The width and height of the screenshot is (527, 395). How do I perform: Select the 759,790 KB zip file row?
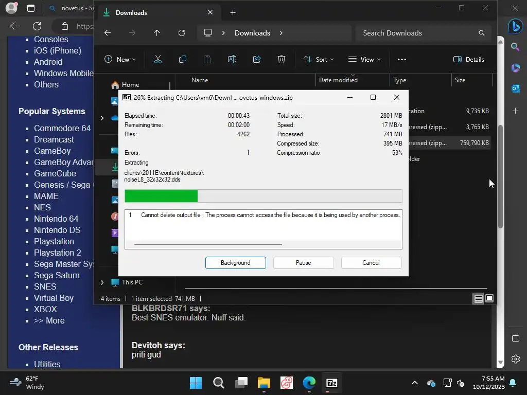pyautogui.click(x=449, y=143)
